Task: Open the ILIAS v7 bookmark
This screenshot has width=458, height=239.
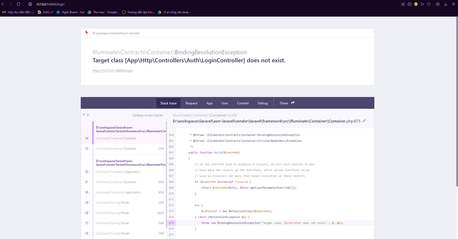Action: click(46, 12)
